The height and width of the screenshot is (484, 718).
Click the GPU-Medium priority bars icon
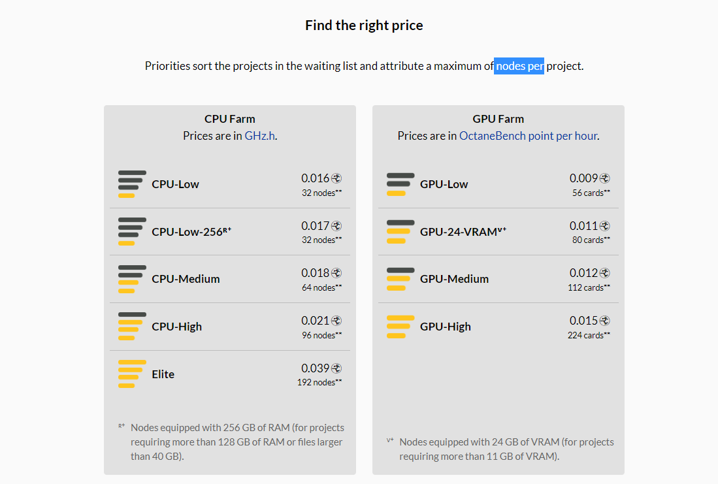(400, 279)
